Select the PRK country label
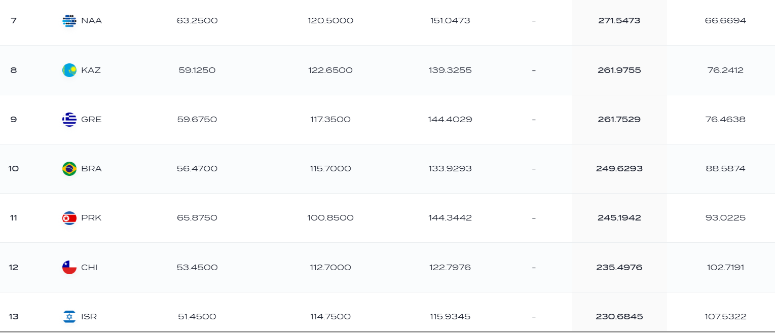The image size is (775, 333). click(x=91, y=218)
